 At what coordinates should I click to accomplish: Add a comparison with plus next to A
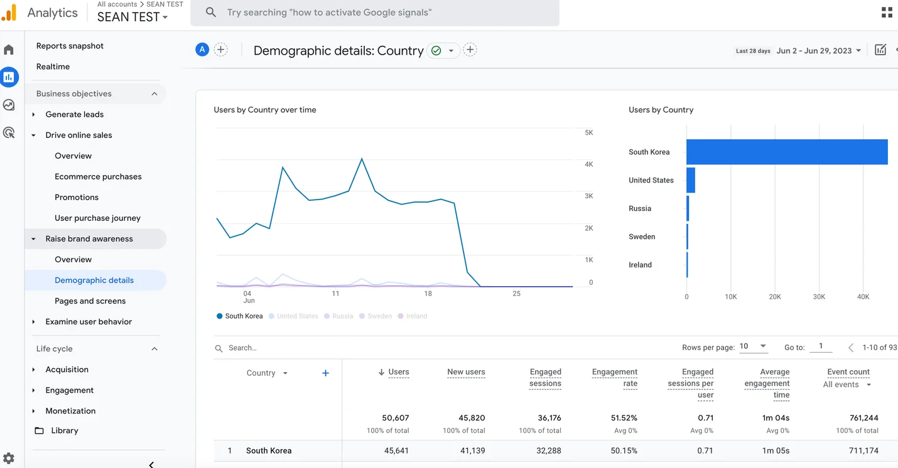[220, 50]
